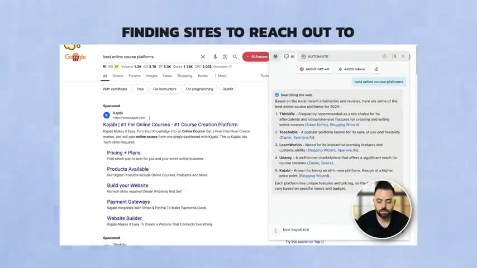Open the Build your Website sitelink
Viewport: 477px width, 268px height.
pyautogui.click(x=127, y=185)
